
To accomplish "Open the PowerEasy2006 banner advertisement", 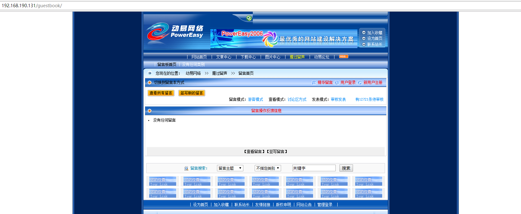I will tap(284, 39).
